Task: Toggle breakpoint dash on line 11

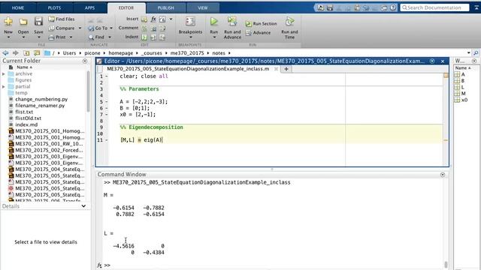Action: [x=107, y=140]
